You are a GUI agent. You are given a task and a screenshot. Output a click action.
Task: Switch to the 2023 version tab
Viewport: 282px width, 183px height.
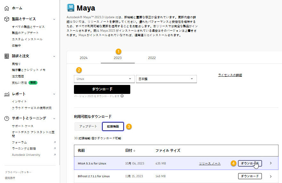tap(117, 58)
